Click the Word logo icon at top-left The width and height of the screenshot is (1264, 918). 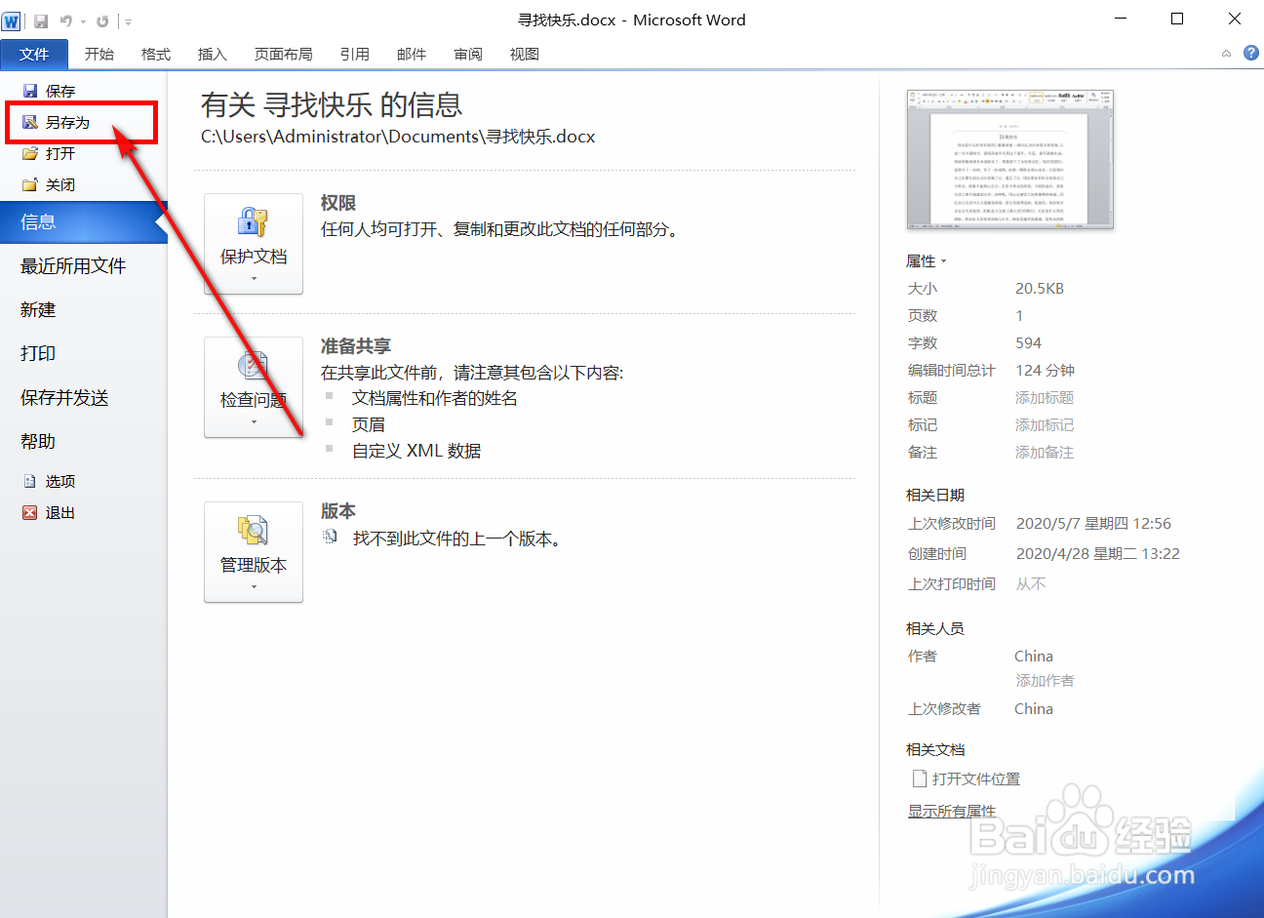12,20
